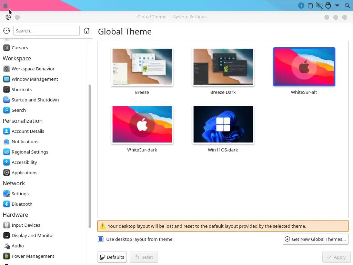Click the gray dot beside title gear
353x265 pixels.
click(17, 17)
